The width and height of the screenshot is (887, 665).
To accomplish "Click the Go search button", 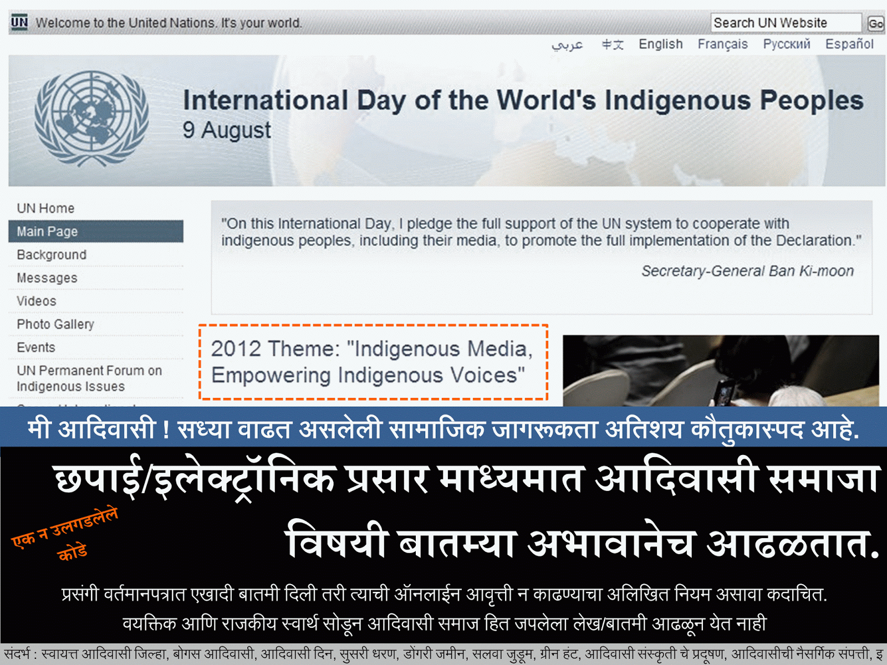I will (x=875, y=23).
